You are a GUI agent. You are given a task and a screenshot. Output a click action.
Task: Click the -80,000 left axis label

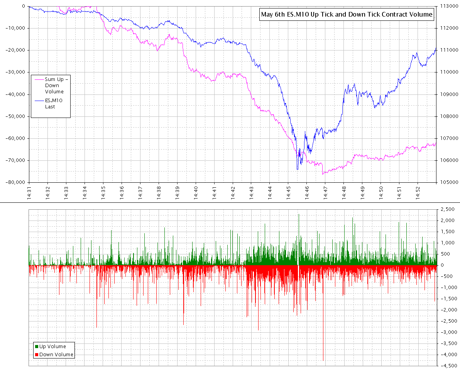[14, 182]
